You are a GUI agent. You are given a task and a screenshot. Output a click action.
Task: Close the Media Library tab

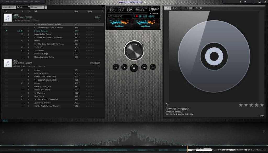pyautogui.click(x=15, y=7)
